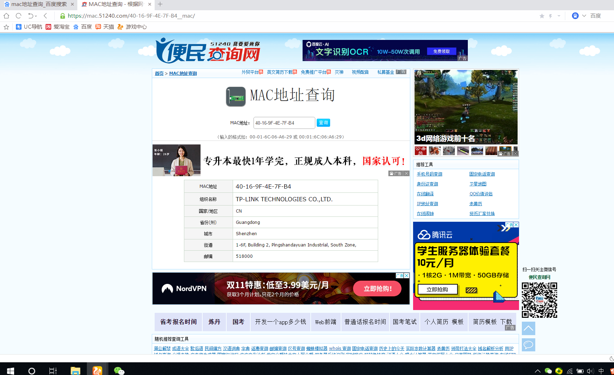Reload the current page
The height and width of the screenshot is (375, 614).
[x=19, y=16]
